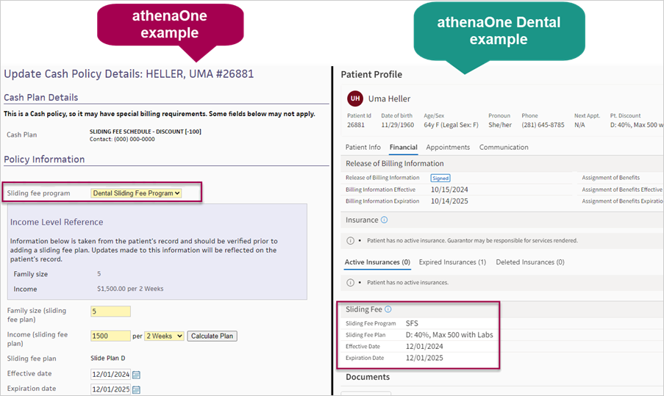This screenshot has height=396, width=664.
Task: Click phone number (281) 645-8785
Action: coord(543,125)
